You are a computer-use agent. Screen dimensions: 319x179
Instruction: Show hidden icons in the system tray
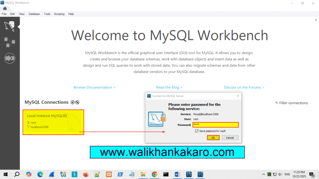264,174
